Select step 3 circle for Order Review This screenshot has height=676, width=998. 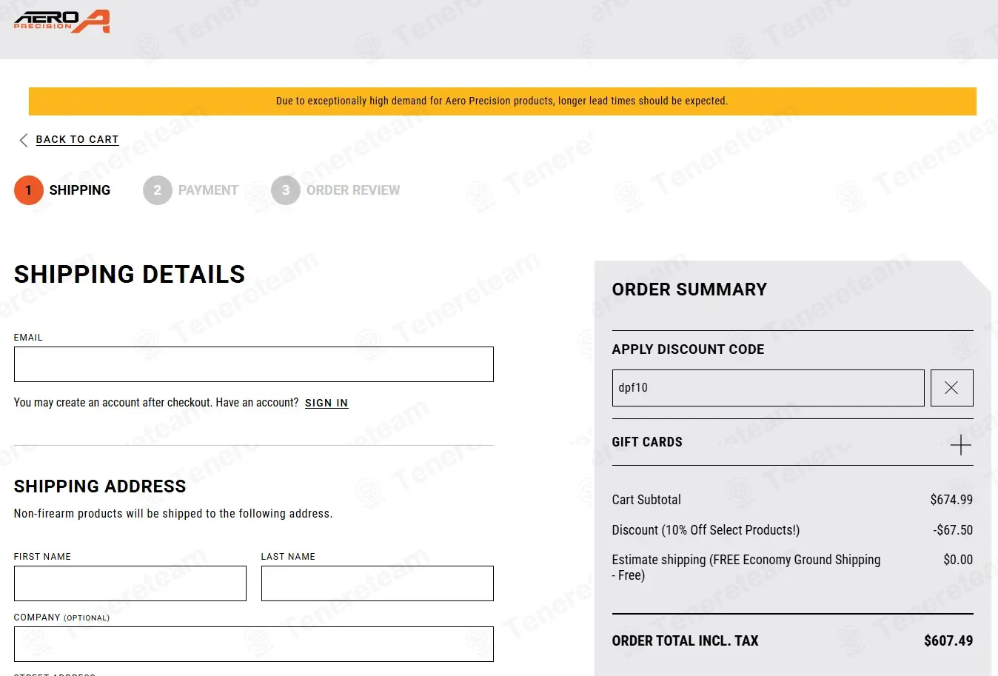click(x=286, y=190)
